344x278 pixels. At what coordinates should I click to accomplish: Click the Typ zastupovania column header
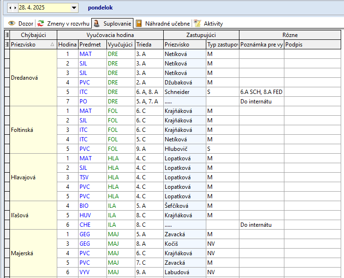pyautogui.click(x=222, y=44)
